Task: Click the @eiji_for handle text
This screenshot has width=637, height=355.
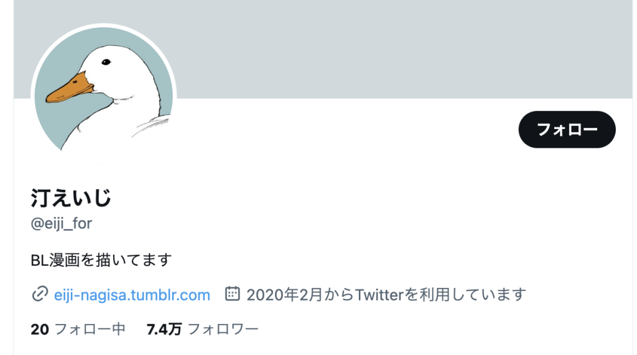Action: coord(62,223)
